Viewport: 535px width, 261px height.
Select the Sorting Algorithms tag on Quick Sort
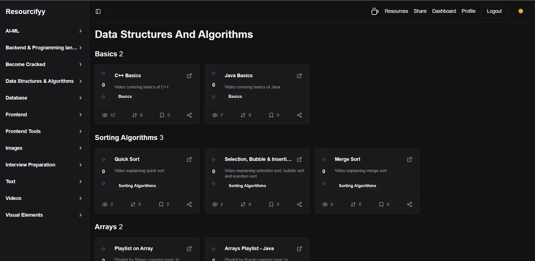pyautogui.click(x=137, y=186)
